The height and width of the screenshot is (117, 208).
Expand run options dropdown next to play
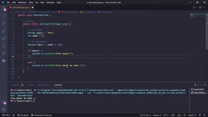[197, 7]
